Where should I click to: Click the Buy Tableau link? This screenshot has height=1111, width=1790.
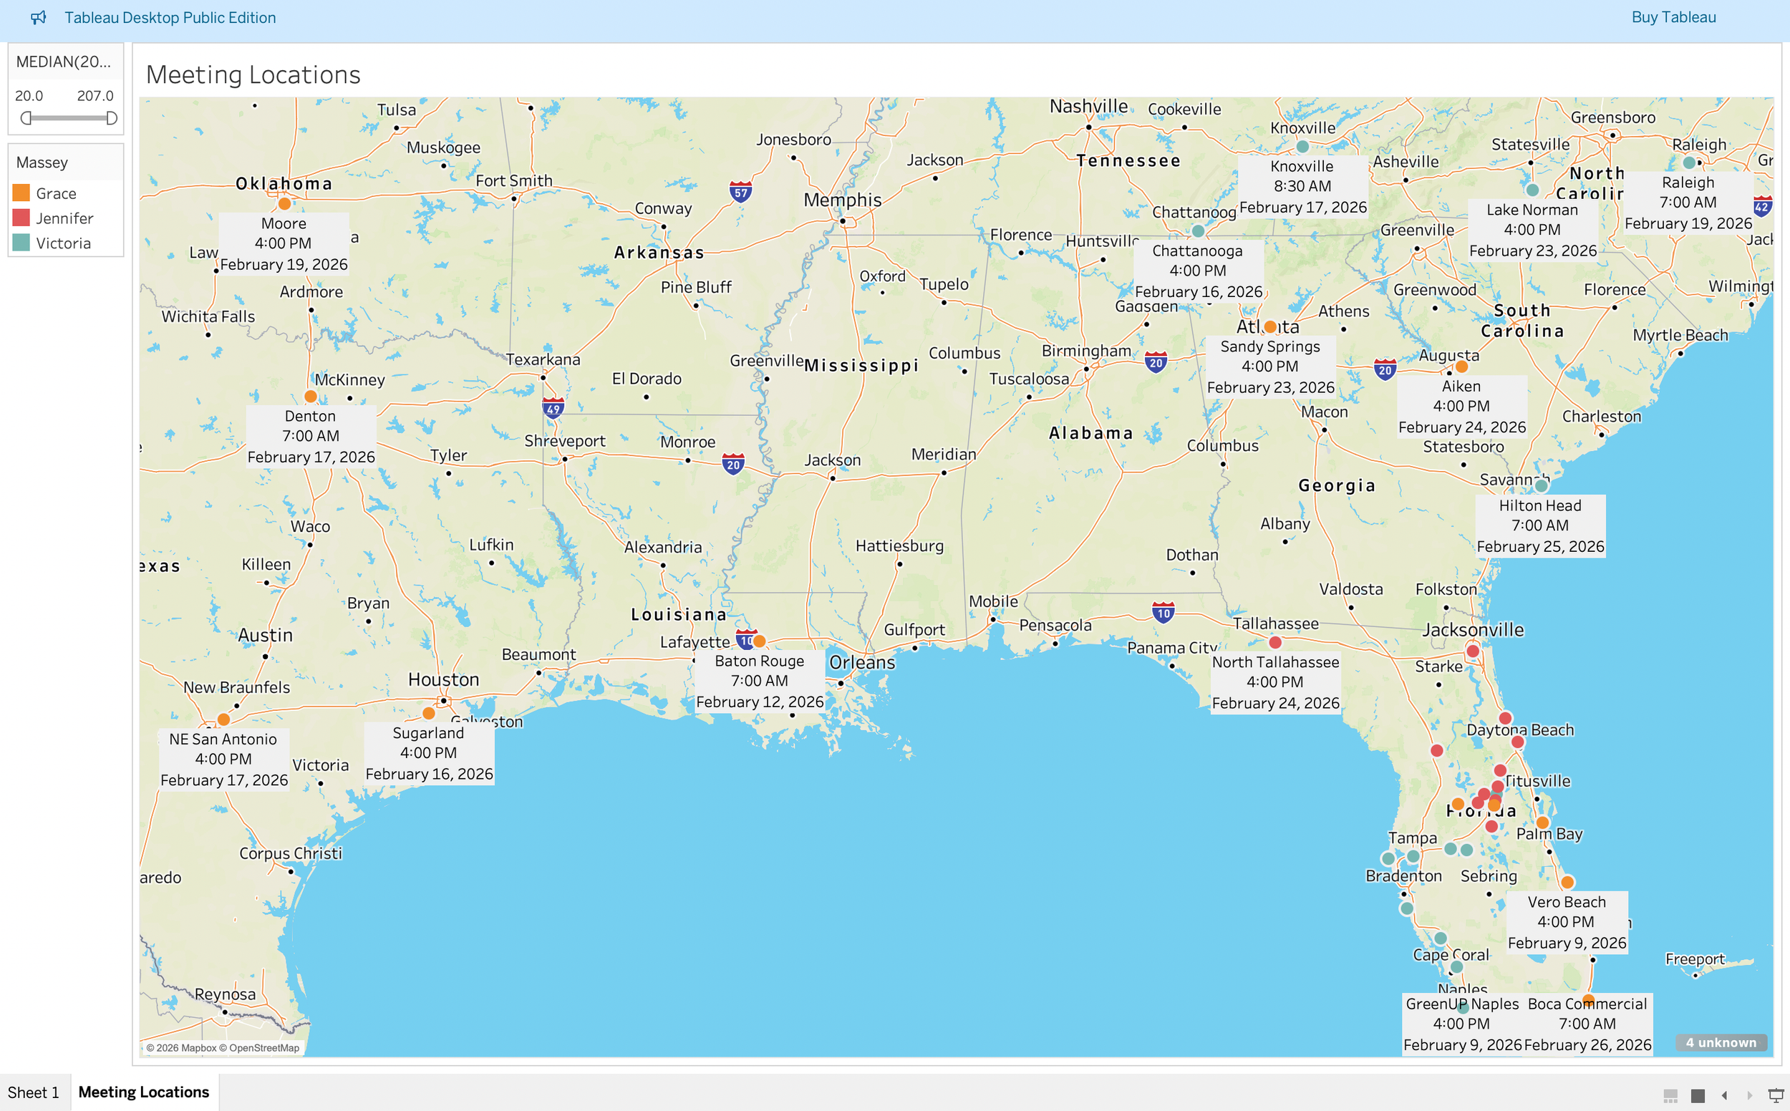click(x=1673, y=18)
